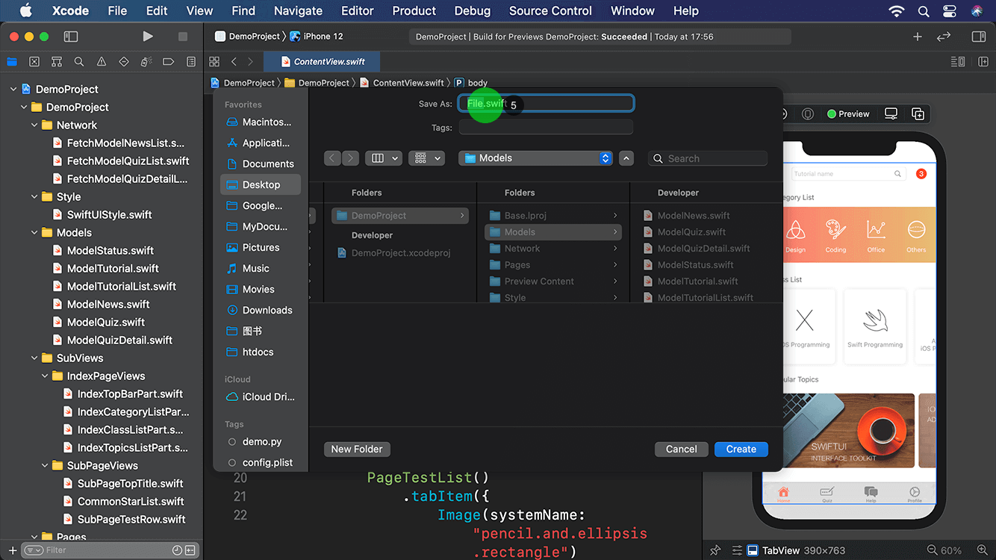The image size is (996, 560).
Task: Open the grouping options dropdown
Action: pos(426,158)
